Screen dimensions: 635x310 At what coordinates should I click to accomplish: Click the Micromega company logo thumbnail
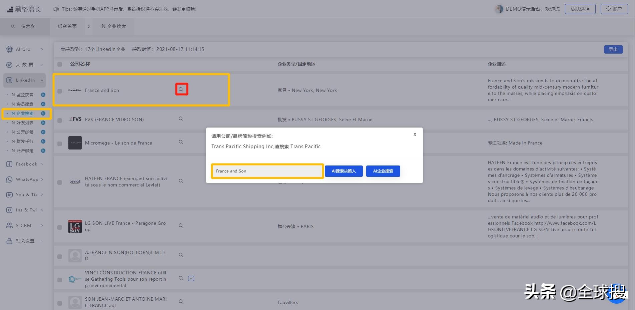(75, 143)
